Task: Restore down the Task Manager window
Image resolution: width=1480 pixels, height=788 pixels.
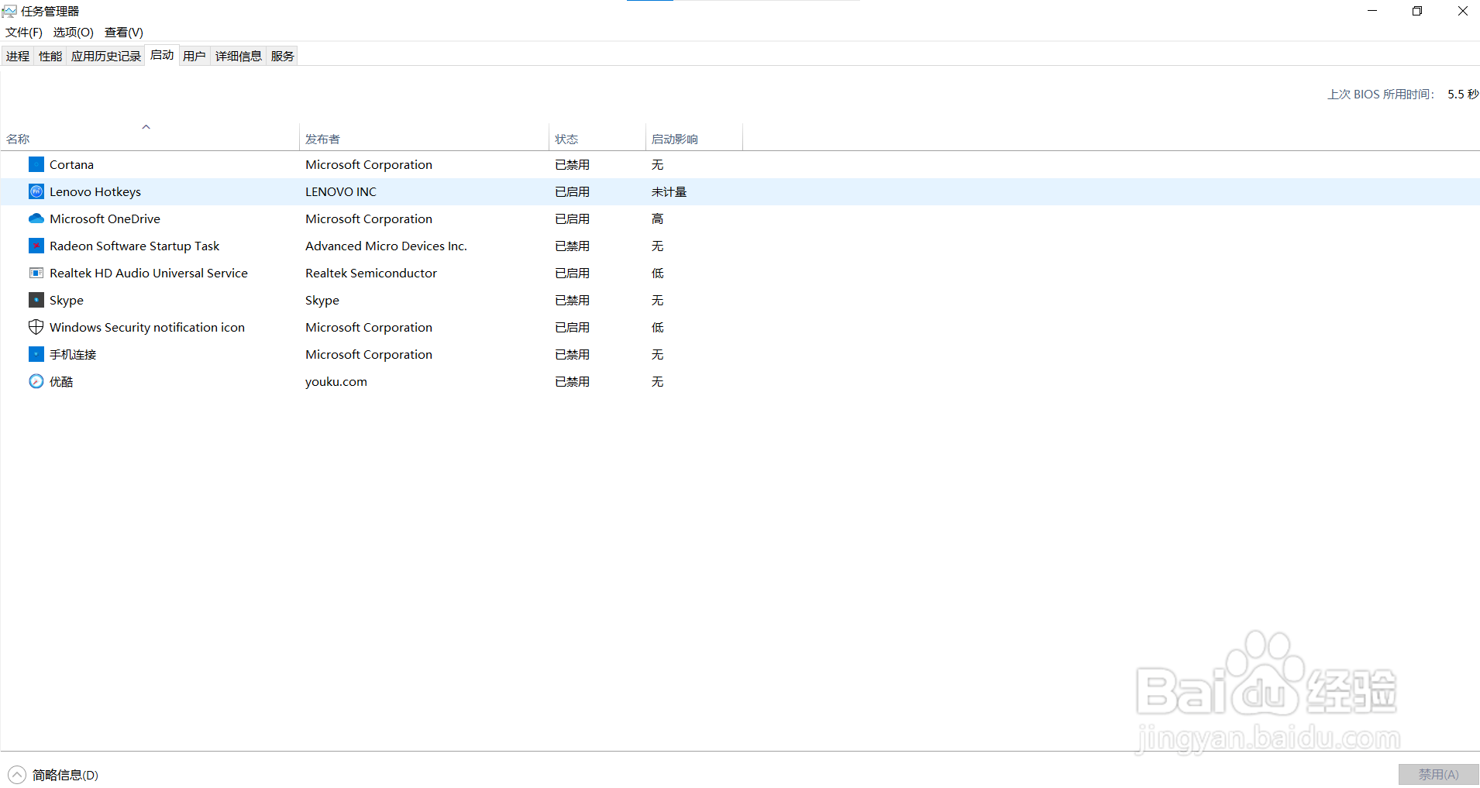Action: coord(1417,11)
